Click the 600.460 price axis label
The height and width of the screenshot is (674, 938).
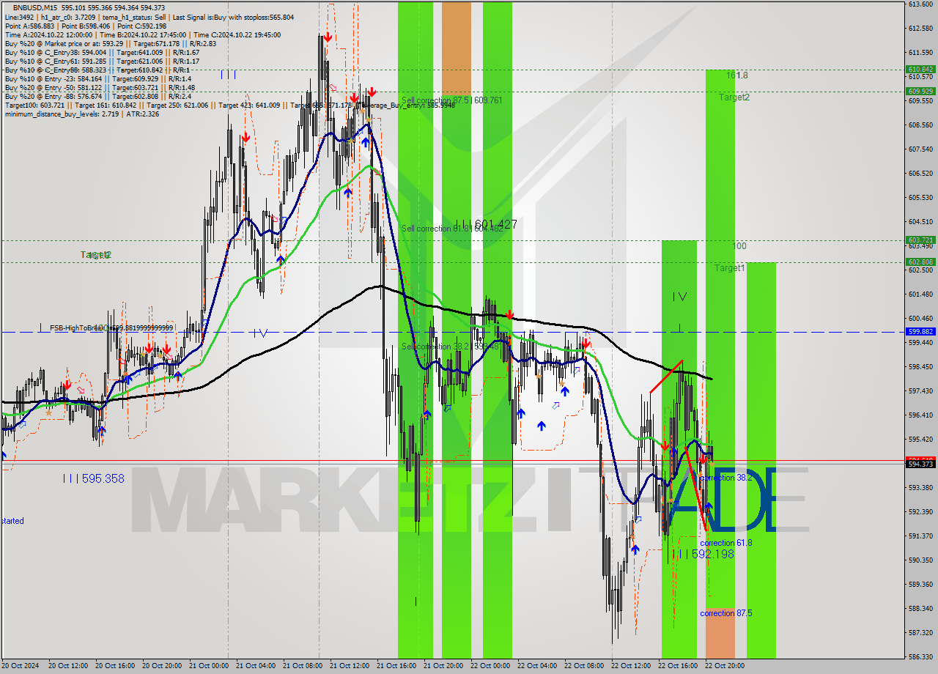point(920,319)
